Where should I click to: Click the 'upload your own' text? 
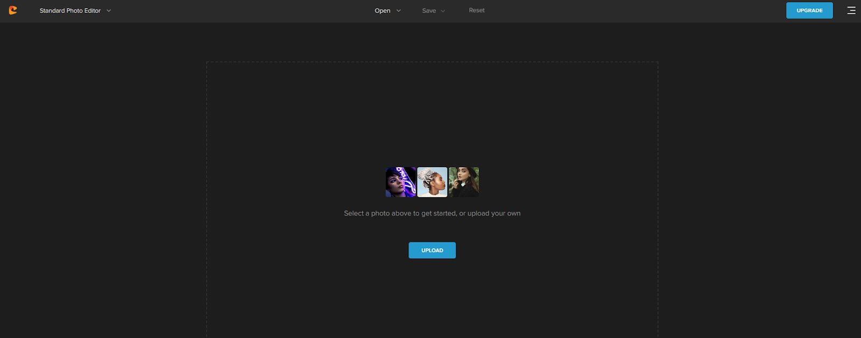click(494, 213)
